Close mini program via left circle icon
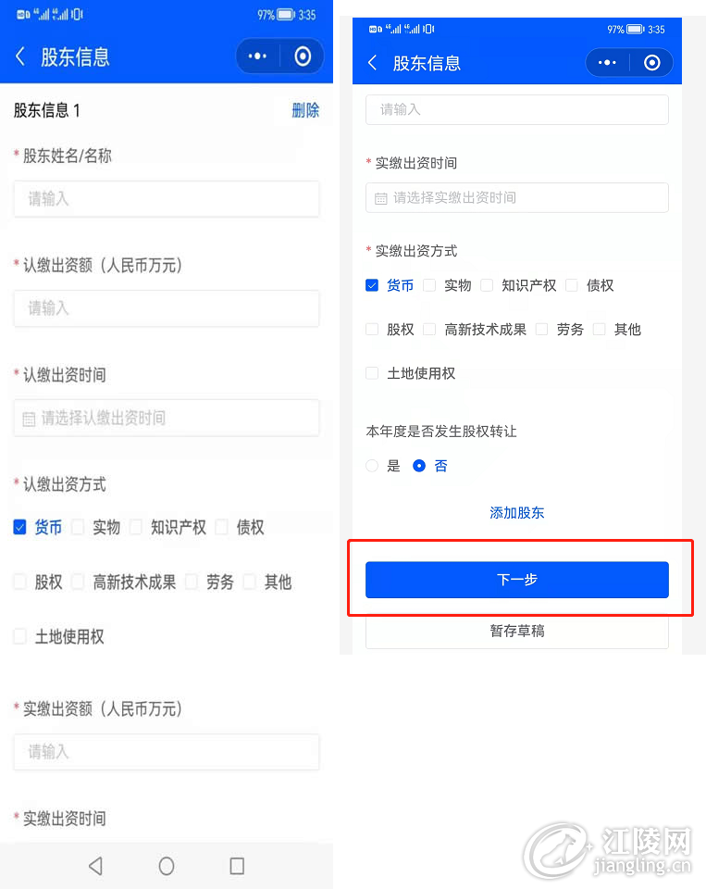Screen dimensions: 706x889 tap(303, 56)
